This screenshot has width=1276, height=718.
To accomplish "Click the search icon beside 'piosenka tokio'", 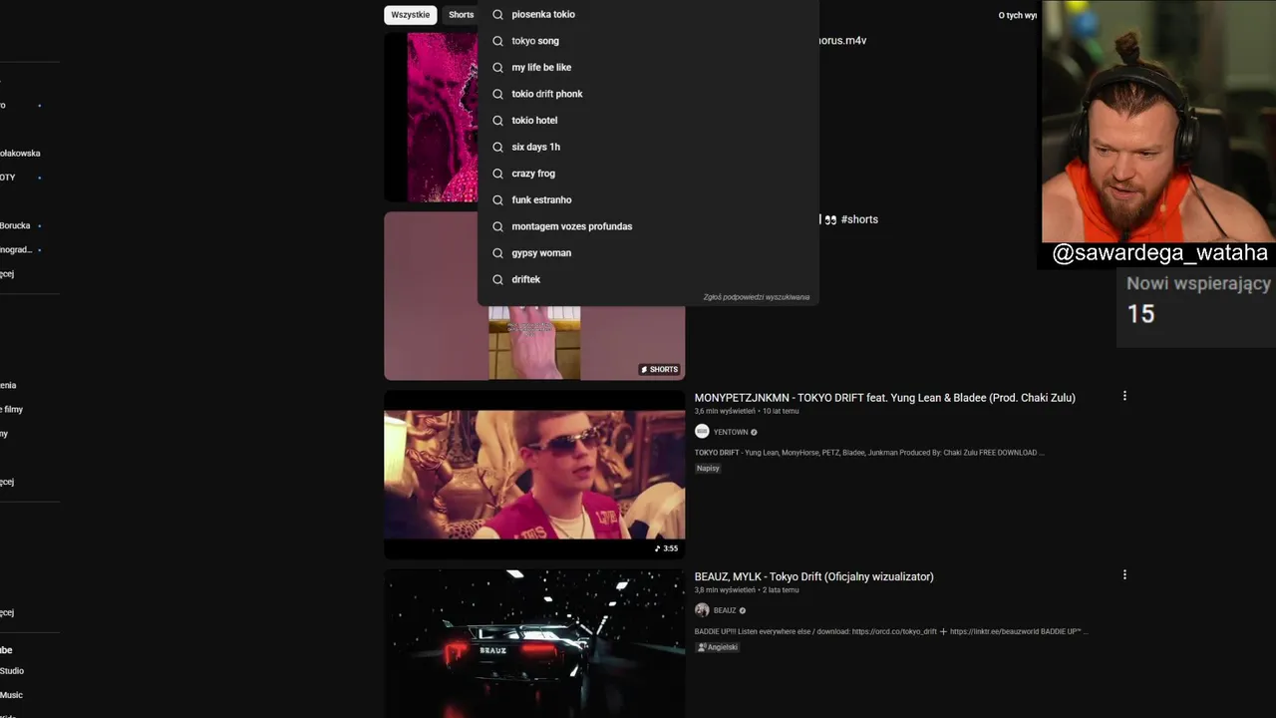I will point(497,14).
